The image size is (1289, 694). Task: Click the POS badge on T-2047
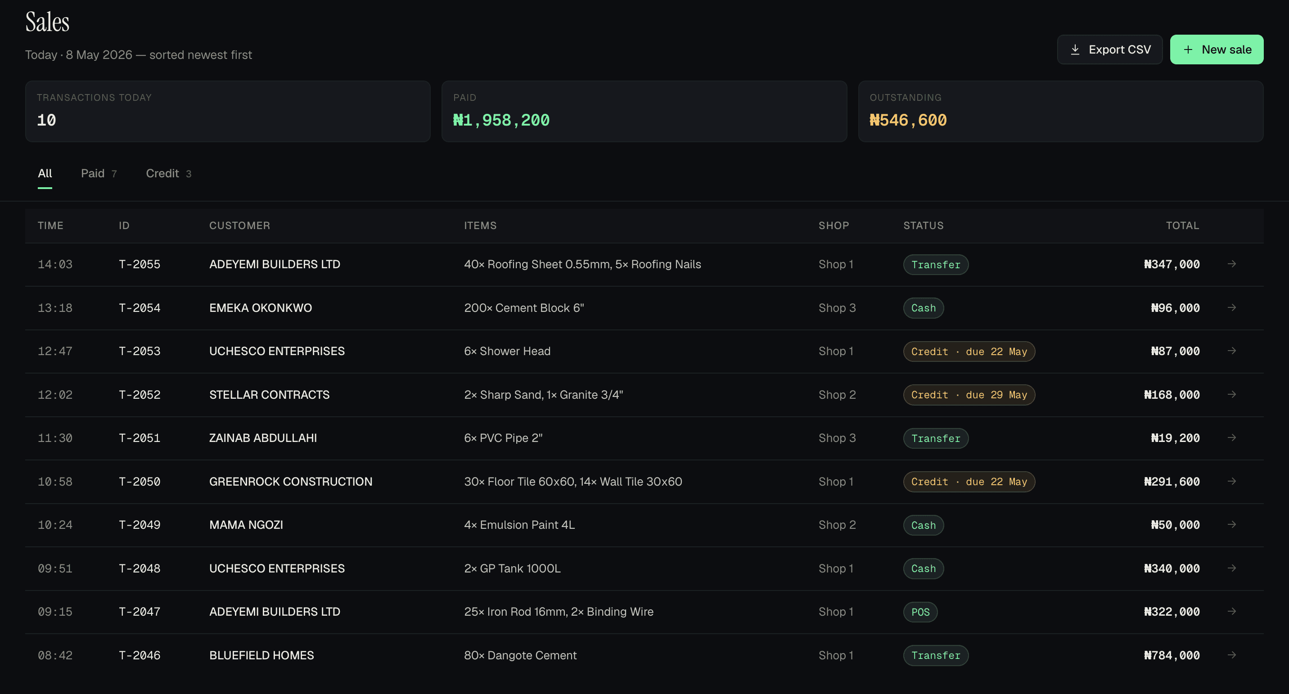pyautogui.click(x=920, y=612)
